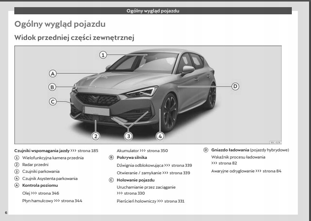The width and height of the screenshot is (311, 221).
Task: Open the 'Olej strona 346' page reference
Action: click(41, 193)
